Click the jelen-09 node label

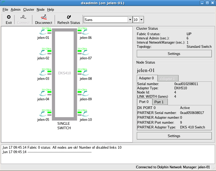tap(86, 99)
